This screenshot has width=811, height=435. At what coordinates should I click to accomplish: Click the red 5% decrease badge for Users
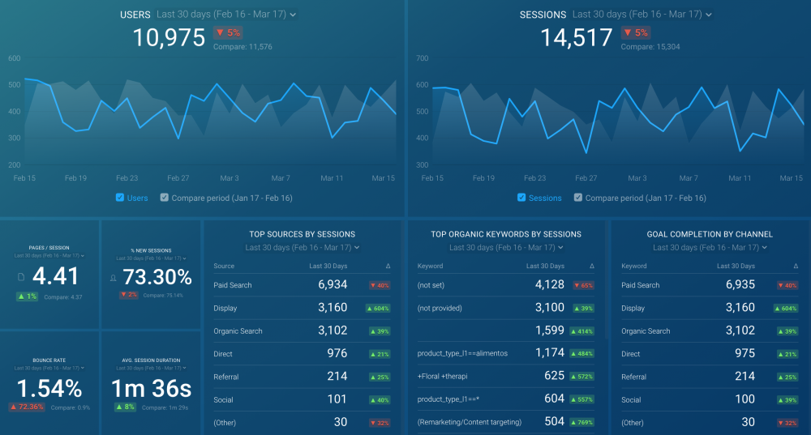click(x=229, y=33)
